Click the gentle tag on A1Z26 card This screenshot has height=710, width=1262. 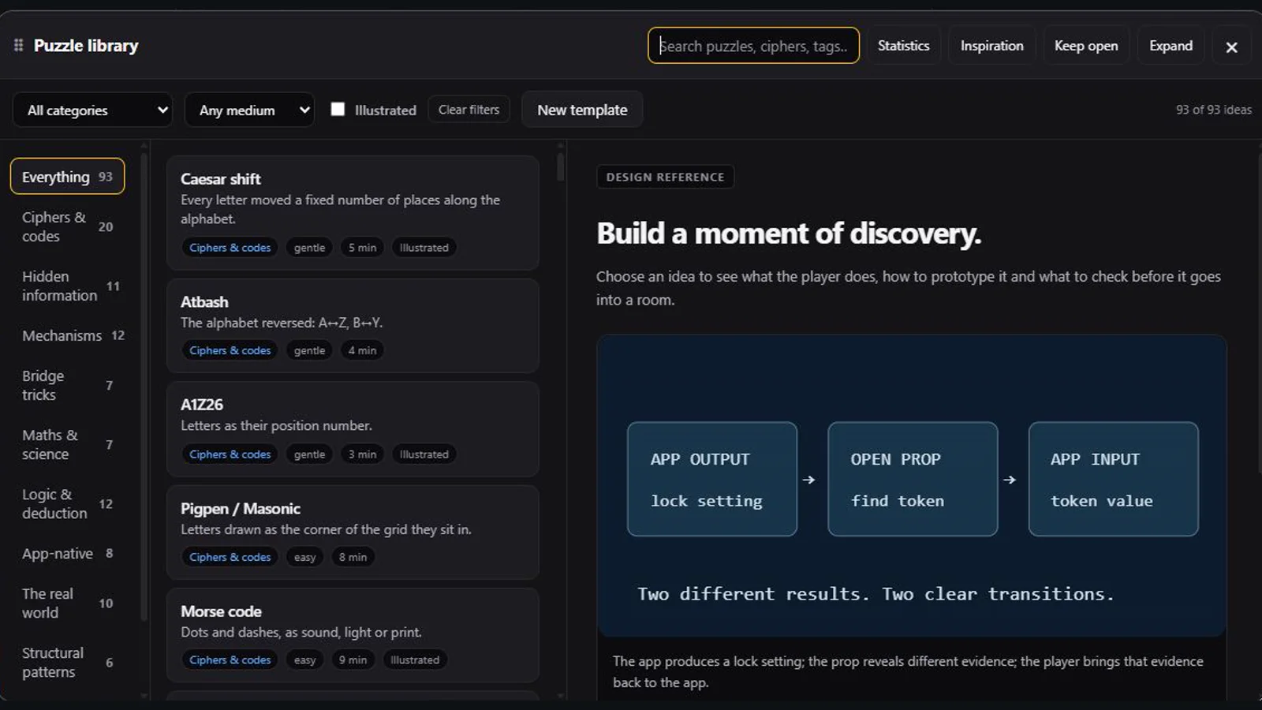[309, 454]
